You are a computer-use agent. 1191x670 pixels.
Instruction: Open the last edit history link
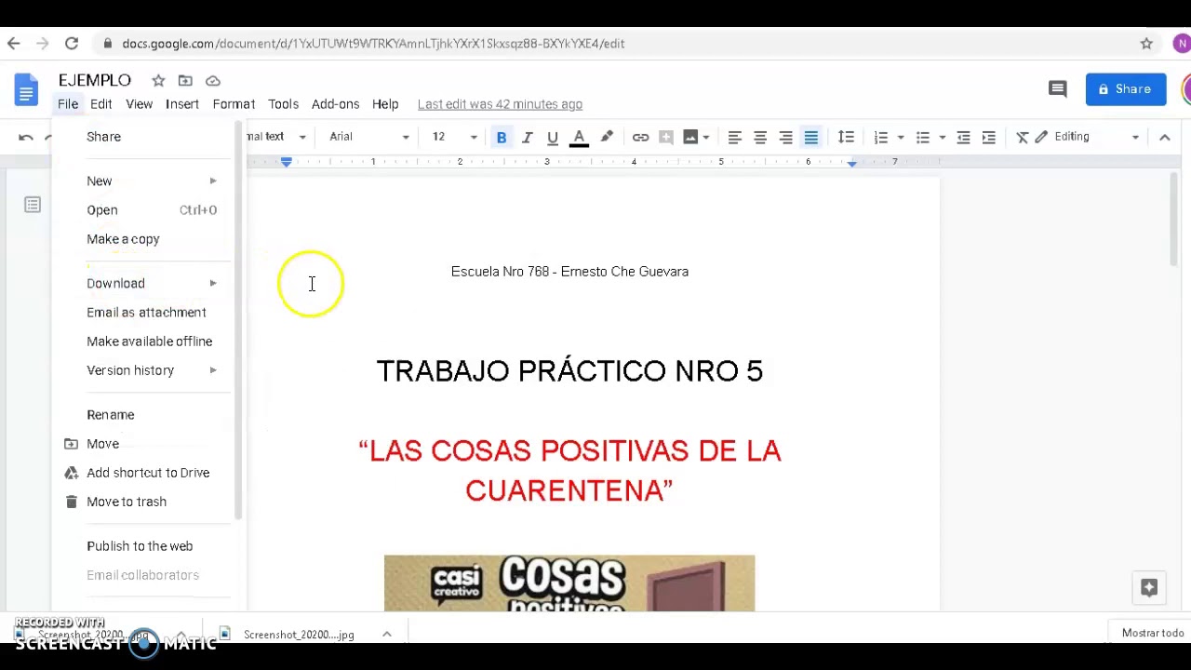[500, 104]
